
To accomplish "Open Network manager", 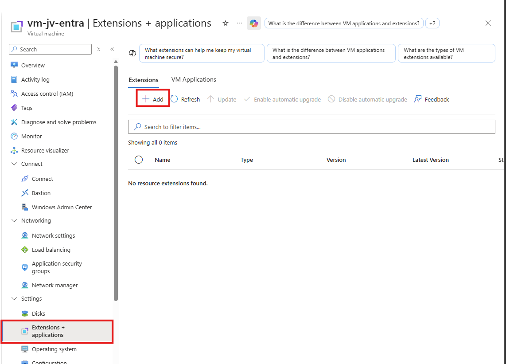I will (x=54, y=286).
